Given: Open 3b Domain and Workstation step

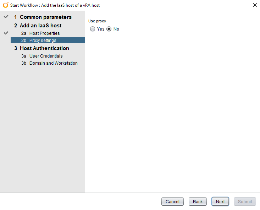Looking at the screenshot, I should (53, 63).
